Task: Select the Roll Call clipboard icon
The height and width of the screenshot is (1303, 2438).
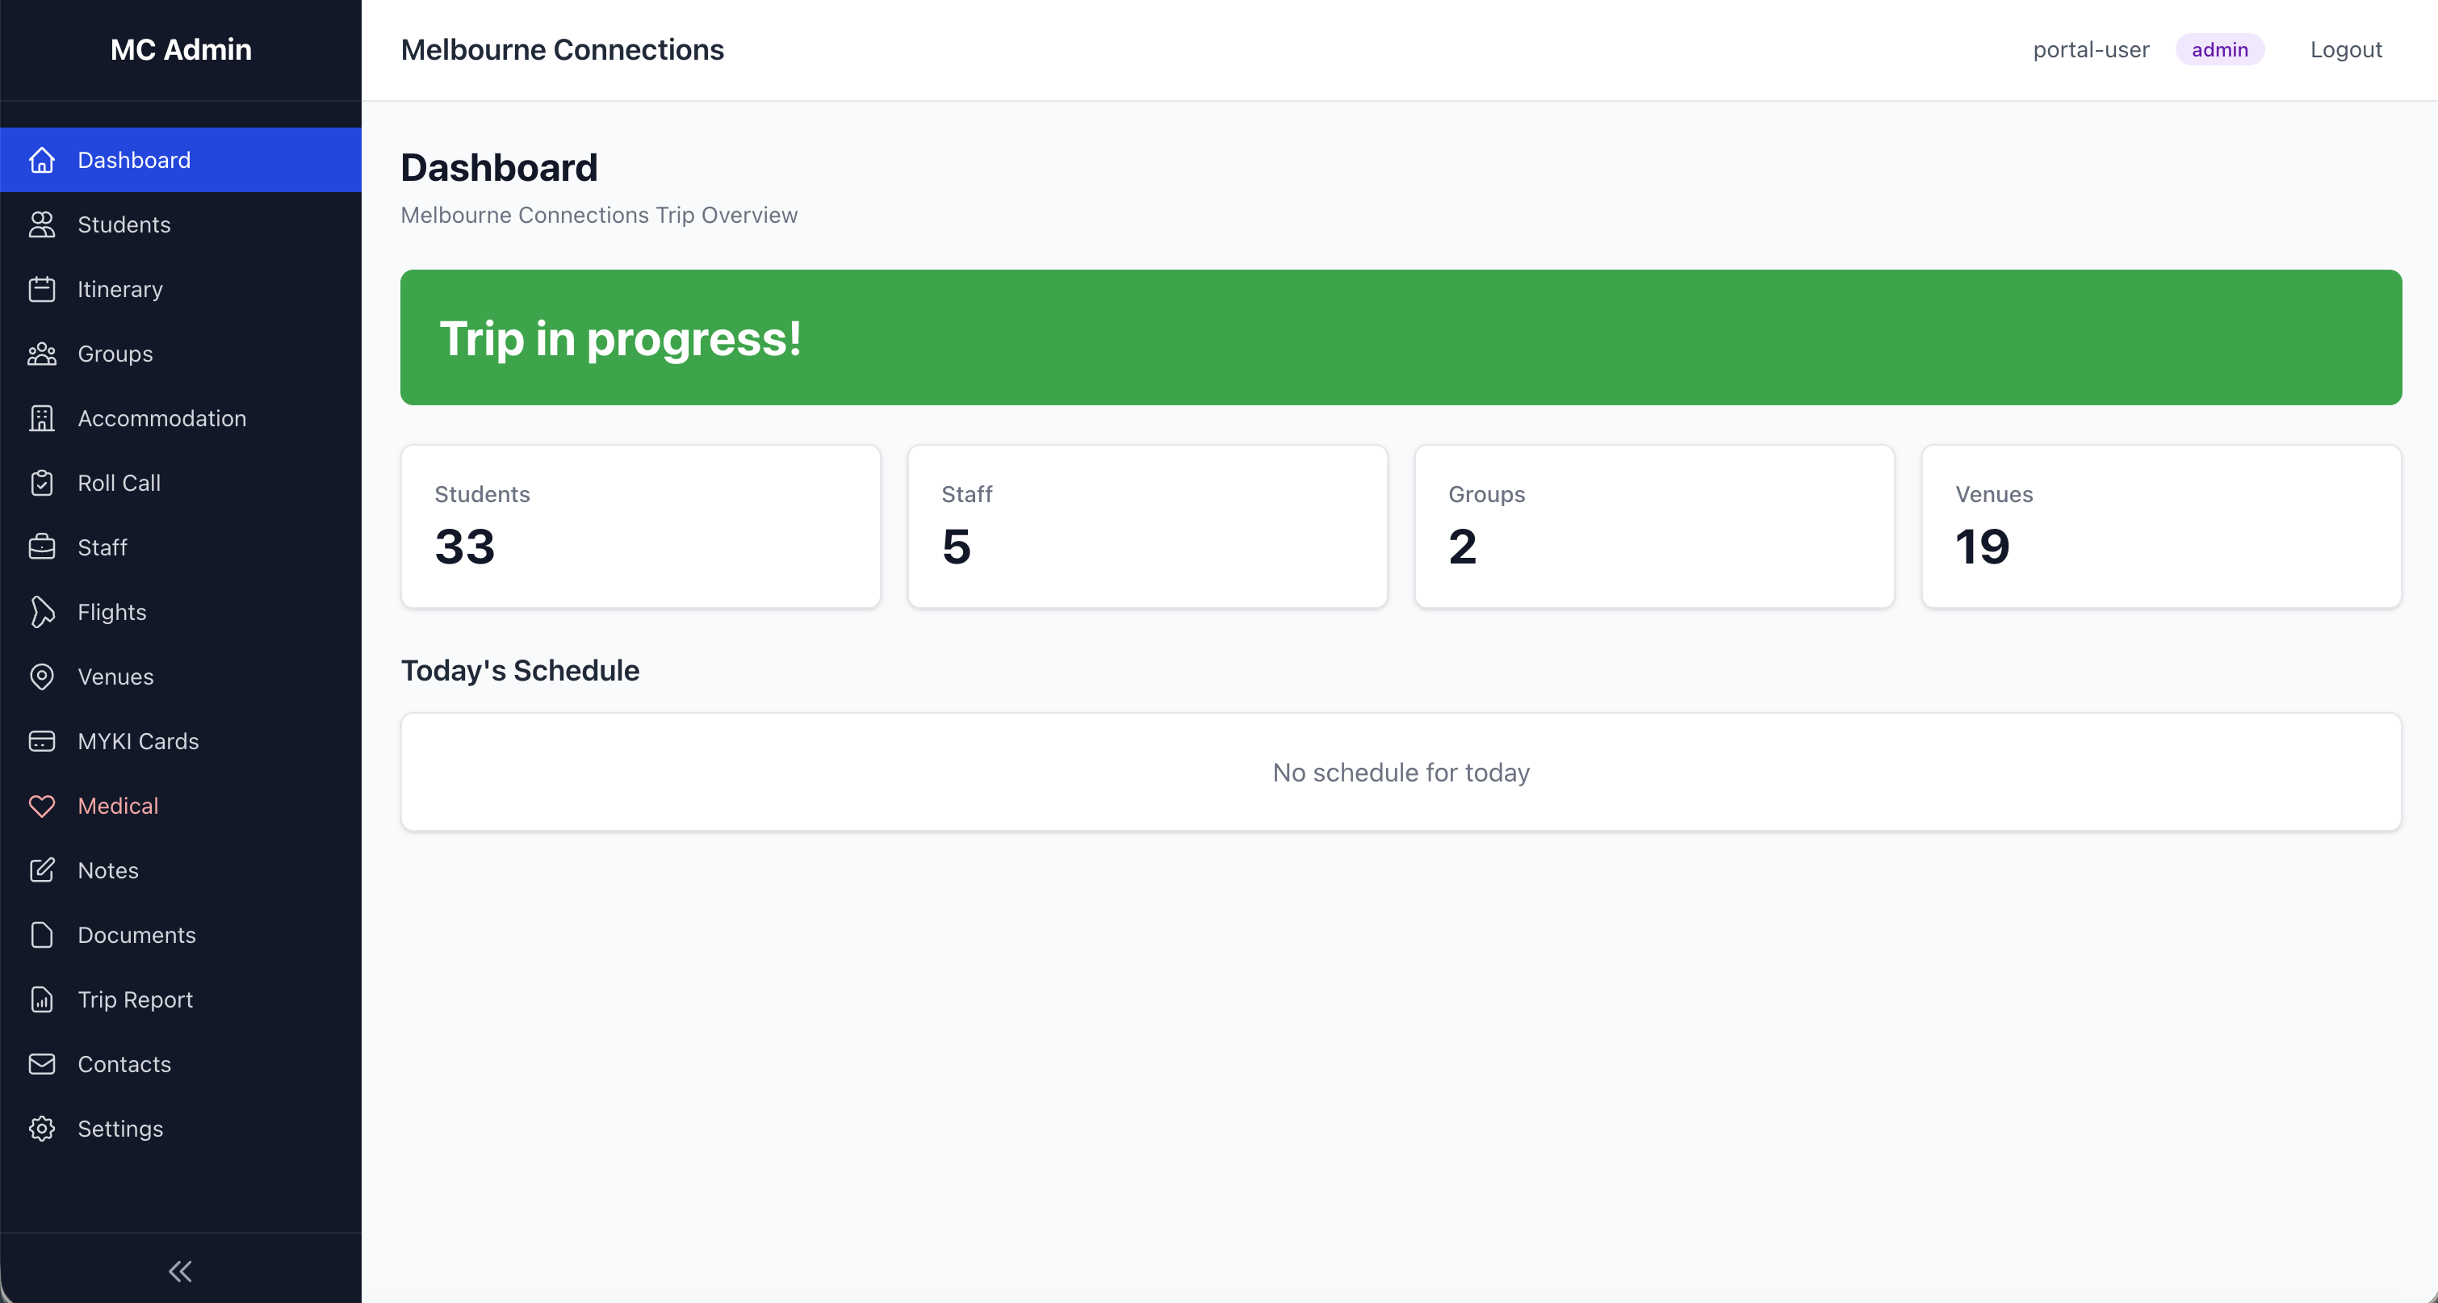Action: (43, 483)
